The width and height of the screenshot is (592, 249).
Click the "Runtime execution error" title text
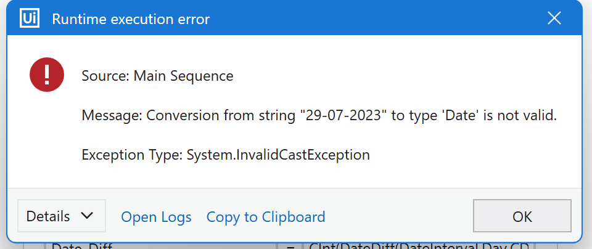pos(131,20)
